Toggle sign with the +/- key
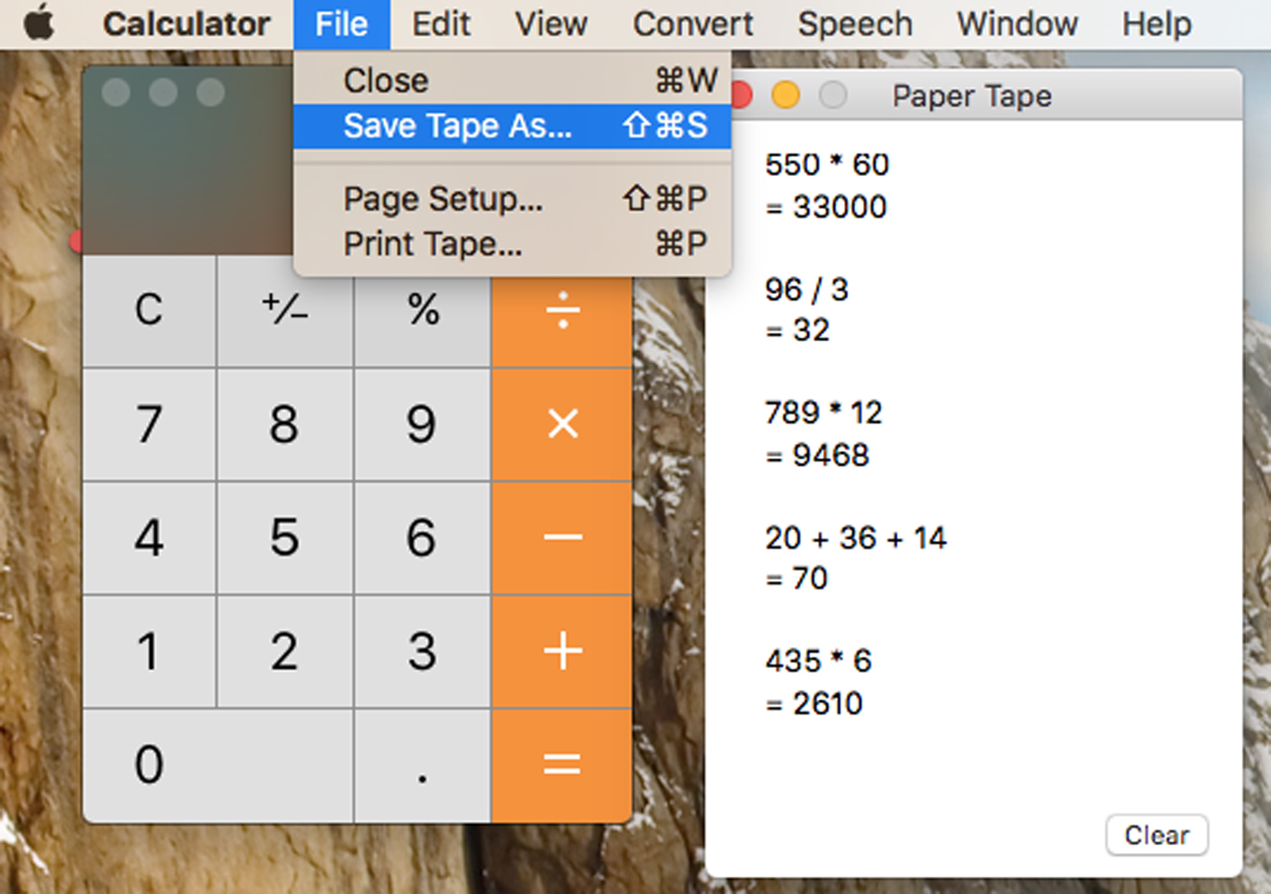This screenshot has height=894, width=1271. [x=285, y=310]
